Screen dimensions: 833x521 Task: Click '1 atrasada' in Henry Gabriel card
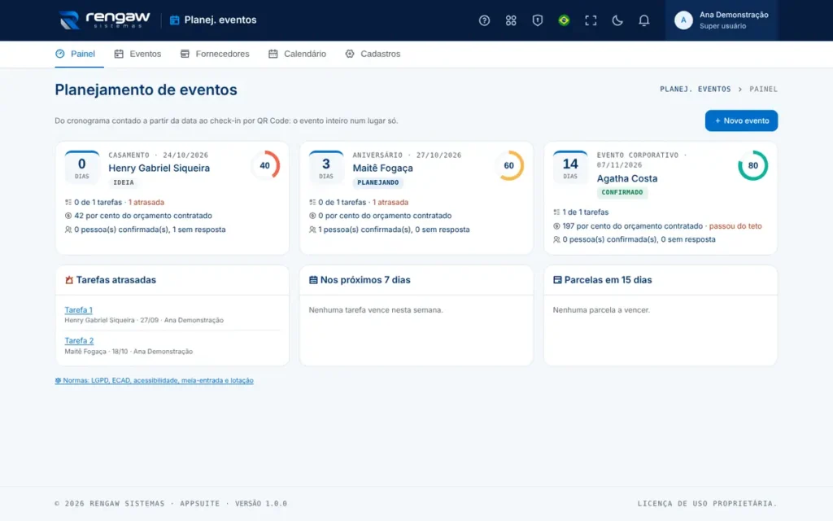(146, 202)
